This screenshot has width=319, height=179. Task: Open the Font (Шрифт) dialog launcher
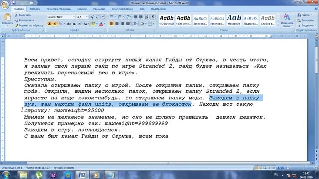pyautogui.click(x=105, y=30)
